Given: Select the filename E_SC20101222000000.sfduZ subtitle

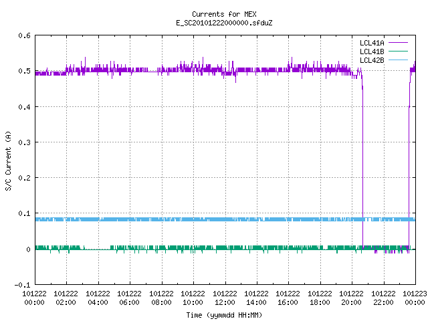Looking at the screenshot, I should tap(224, 23).
